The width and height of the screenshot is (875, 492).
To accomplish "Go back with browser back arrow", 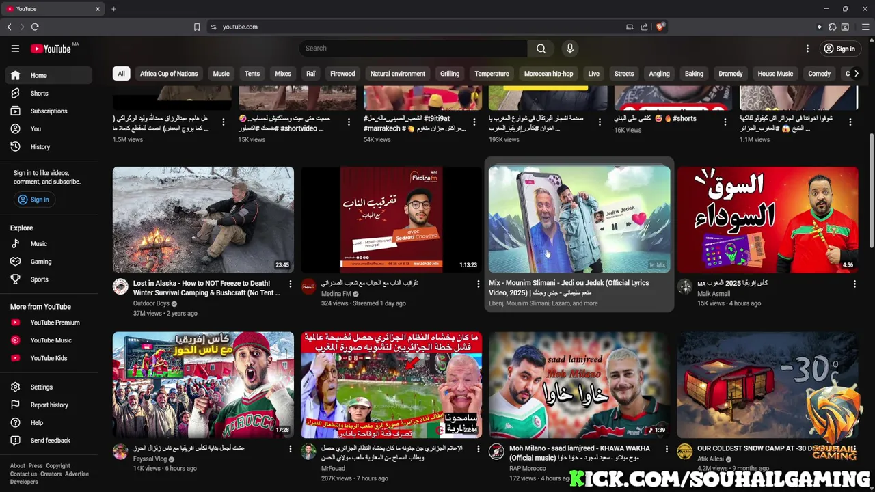I will 9,27.
